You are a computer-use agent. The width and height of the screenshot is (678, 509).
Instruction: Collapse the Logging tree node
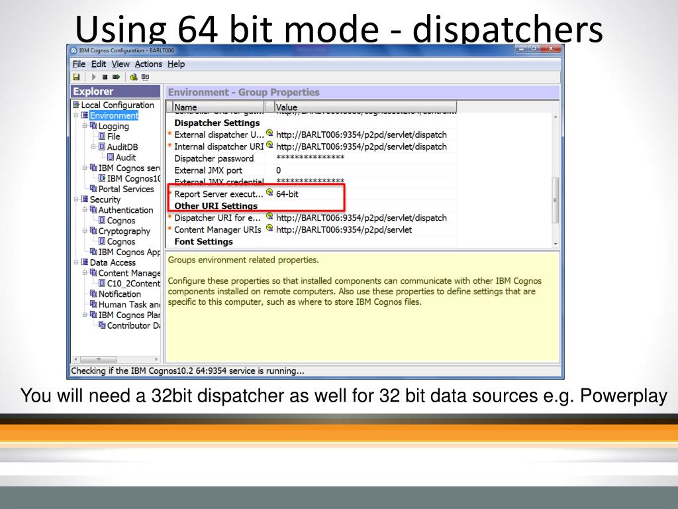tap(85, 125)
